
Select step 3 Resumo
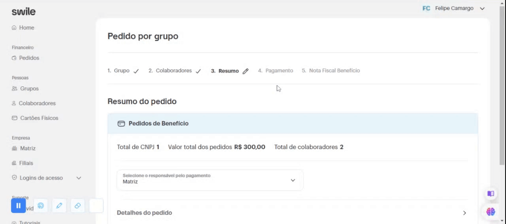(230, 71)
